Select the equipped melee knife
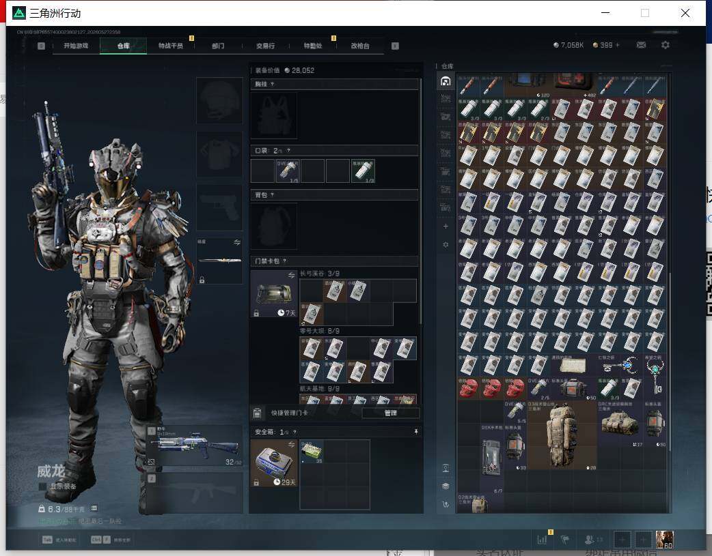The image size is (712, 556). [220, 261]
